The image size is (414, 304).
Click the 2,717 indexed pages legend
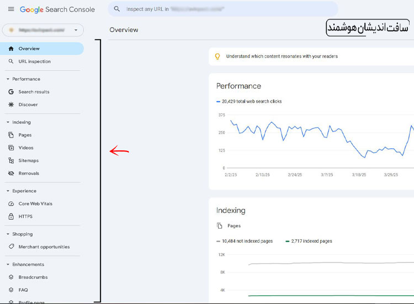[x=309, y=241]
